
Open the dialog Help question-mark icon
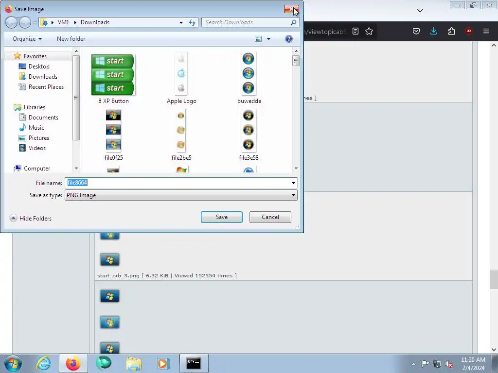pos(288,39)
